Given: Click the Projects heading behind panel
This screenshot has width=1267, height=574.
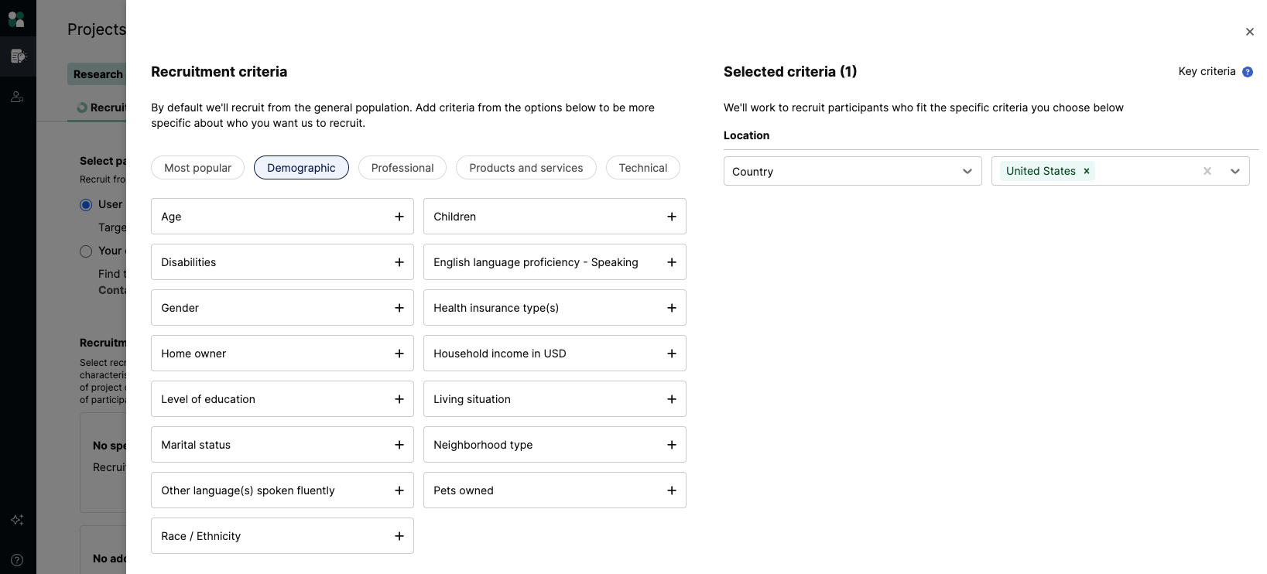Looking at the screenshot, I should (97, 29).
